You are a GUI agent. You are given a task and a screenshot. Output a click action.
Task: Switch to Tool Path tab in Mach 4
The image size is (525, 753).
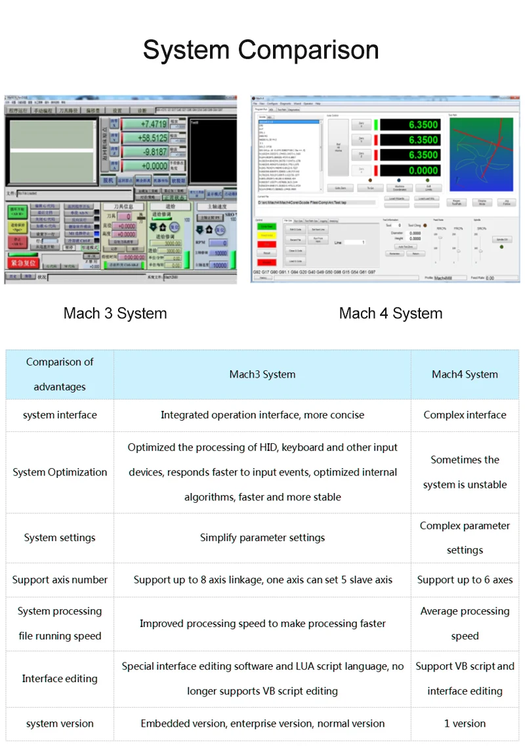(282, 110)
